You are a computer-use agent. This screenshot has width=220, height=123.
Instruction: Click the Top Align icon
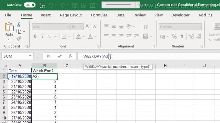106,26
